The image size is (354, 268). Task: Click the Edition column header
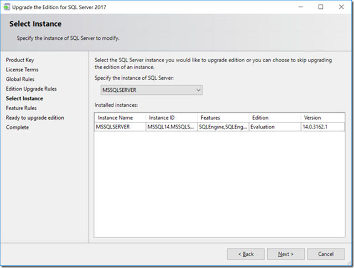point(275,118)
